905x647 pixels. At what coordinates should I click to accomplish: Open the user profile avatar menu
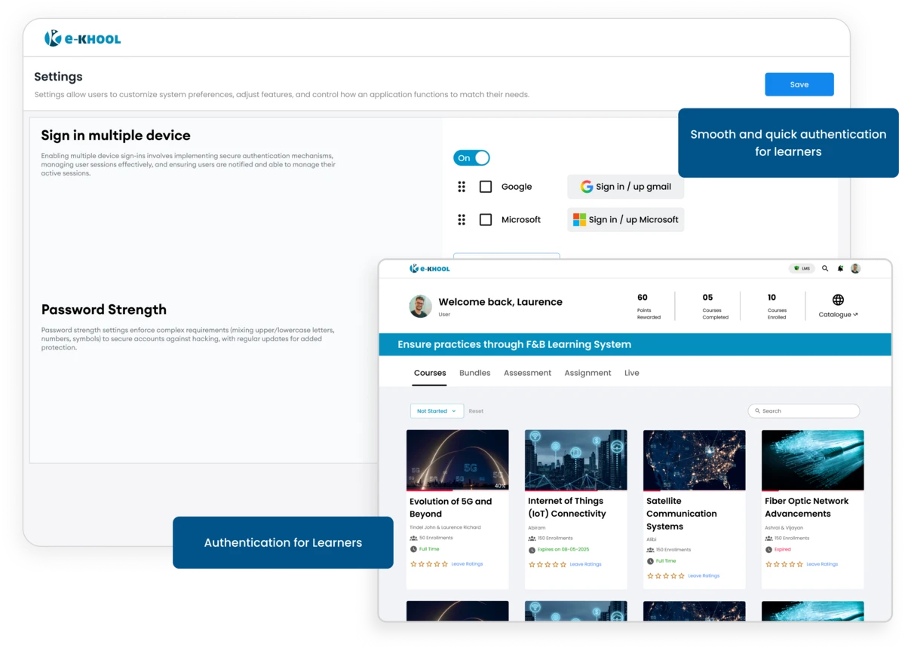click(x=854, y=268)
